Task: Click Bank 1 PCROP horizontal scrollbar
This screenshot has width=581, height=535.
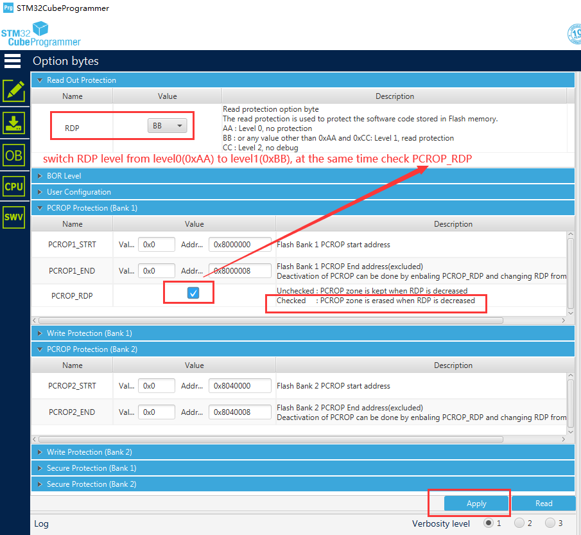Action: tap(271, 320)
